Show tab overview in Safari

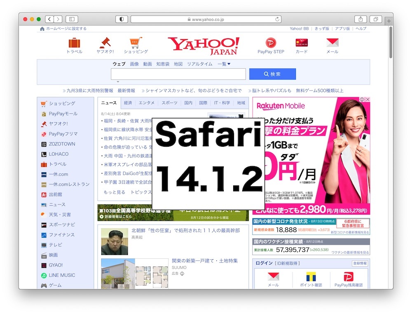[x=376, y=19]
